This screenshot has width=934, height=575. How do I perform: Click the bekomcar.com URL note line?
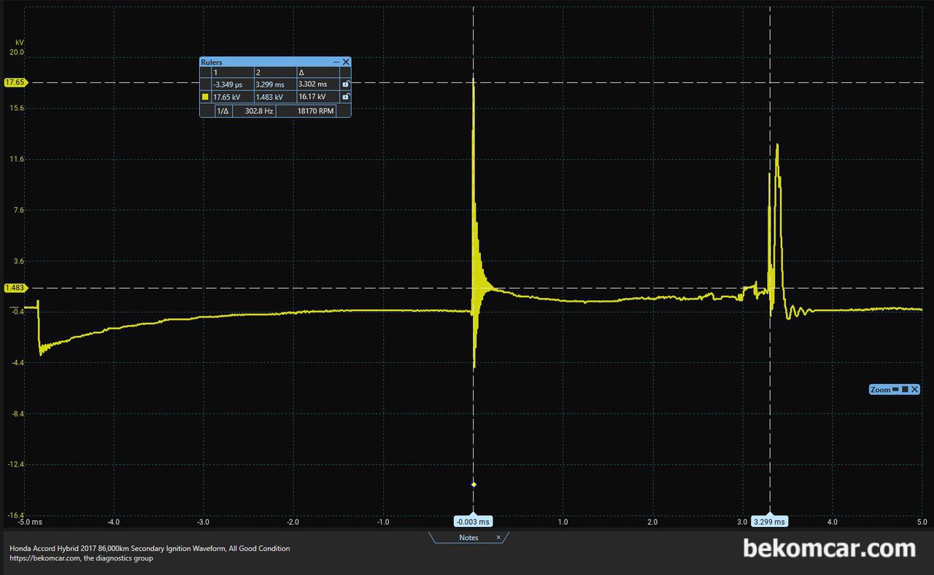(81, 559)
